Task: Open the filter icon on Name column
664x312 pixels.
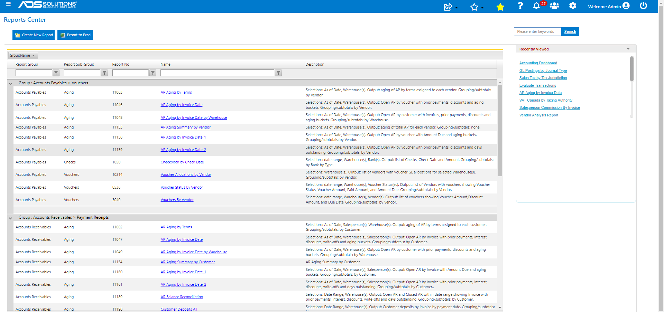Action: [x=278, y=73]
